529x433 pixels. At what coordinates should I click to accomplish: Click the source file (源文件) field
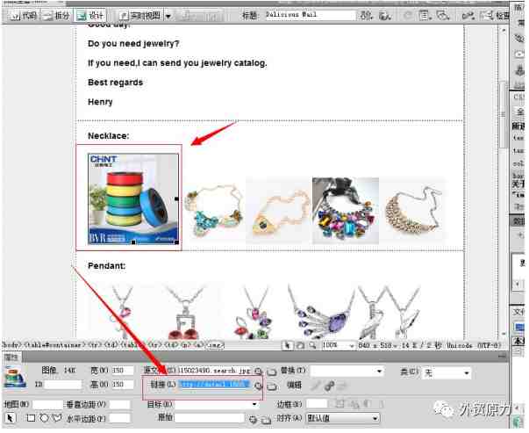pyautogui.click(x=215, y=371)
